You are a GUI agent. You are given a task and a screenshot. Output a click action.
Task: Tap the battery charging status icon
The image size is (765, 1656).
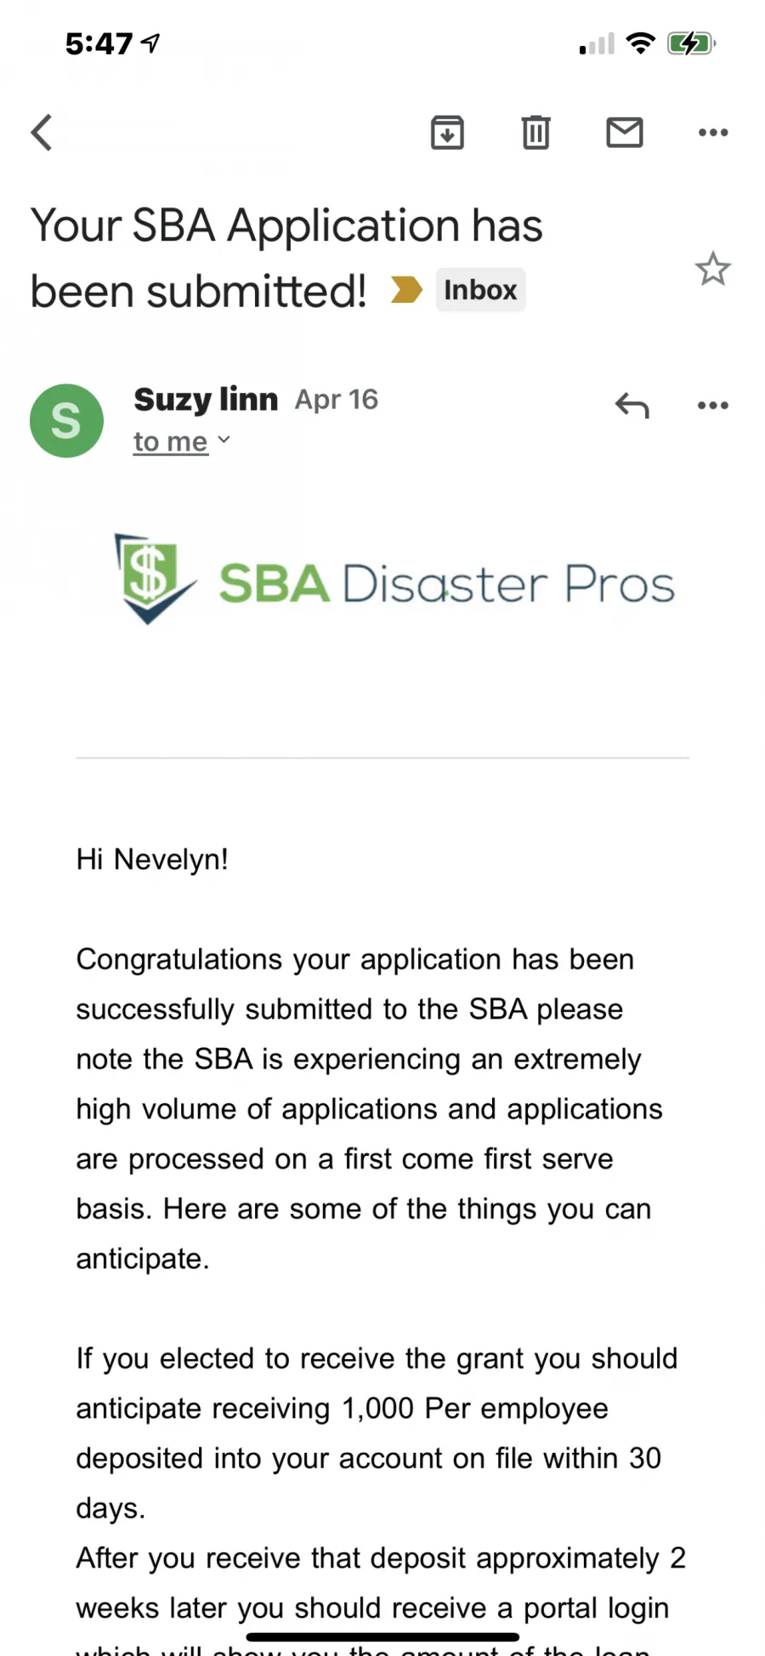(x=692, y=43)
